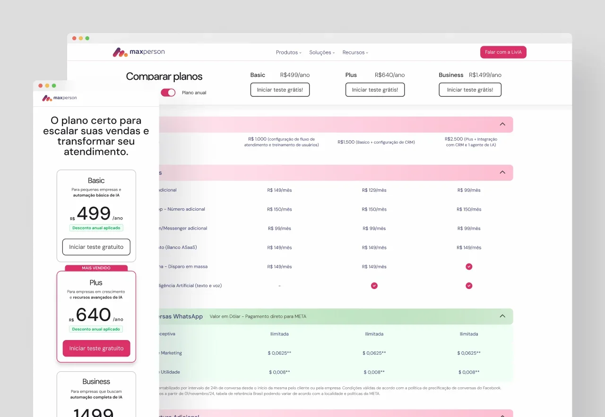This screenshot has width=605, height=417.
Task: Click the R$2.500 Plus + Integração text
Action: click(471, 142)
